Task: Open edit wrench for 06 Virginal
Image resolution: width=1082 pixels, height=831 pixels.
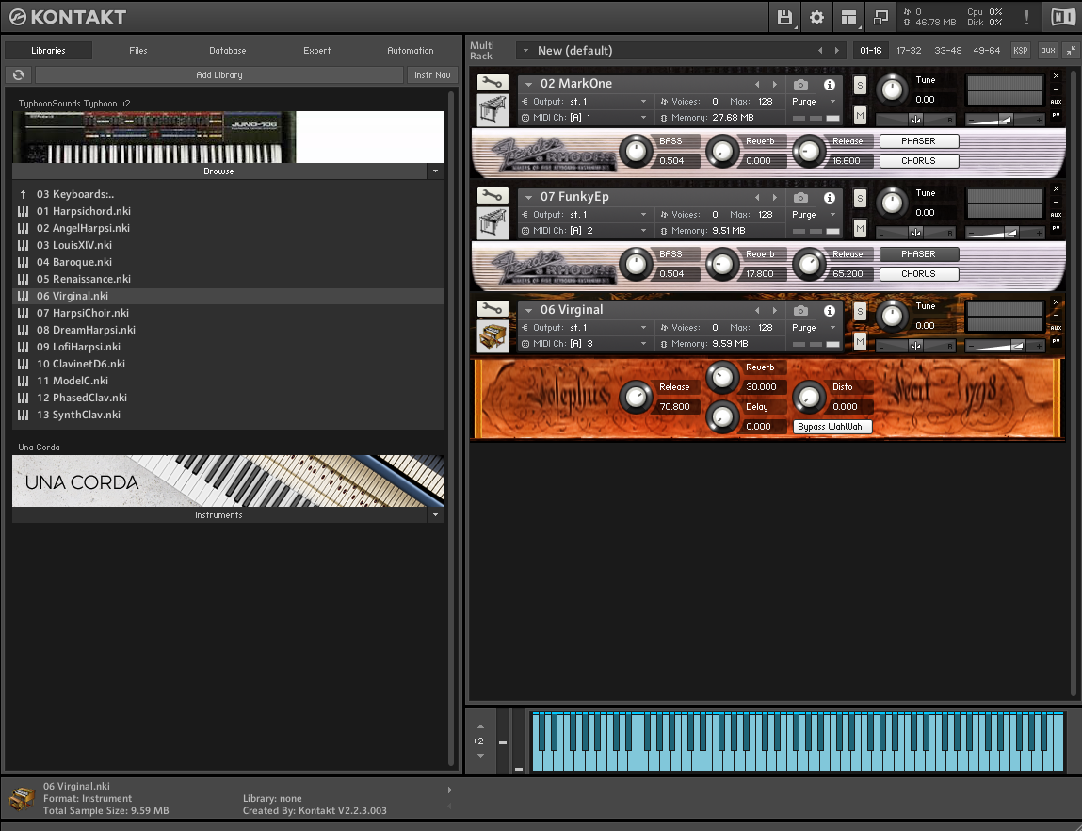Action: [492, 309]
